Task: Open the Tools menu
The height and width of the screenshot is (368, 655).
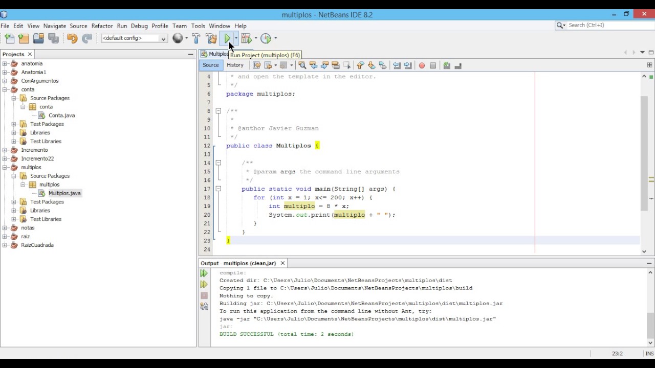Action: (x=198, y=26)
